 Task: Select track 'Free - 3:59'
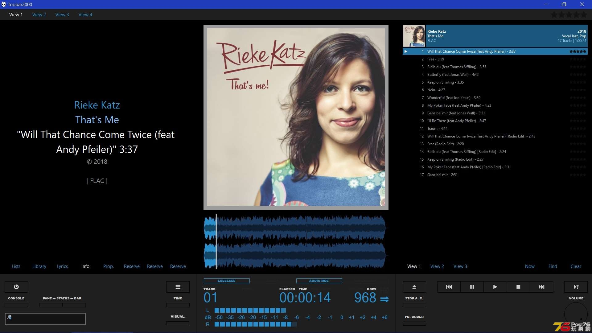[x=495, y=59]
